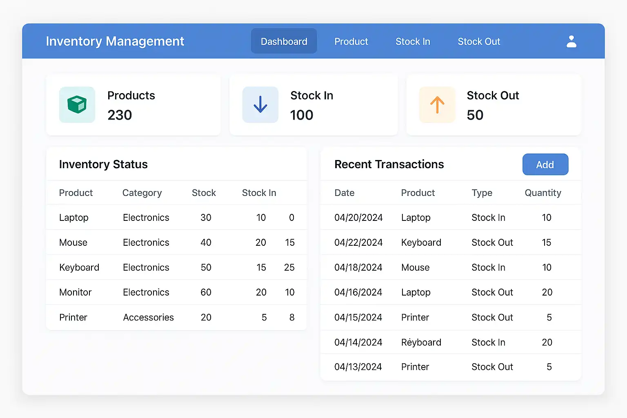627x418 pixels.
Task: Open the Dashboard tab
Action: pyautogui.click(x=284, y=41)
